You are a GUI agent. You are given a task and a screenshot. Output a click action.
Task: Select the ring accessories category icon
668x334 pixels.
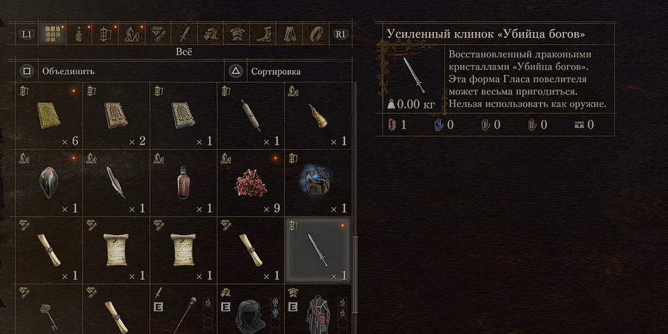316,35
